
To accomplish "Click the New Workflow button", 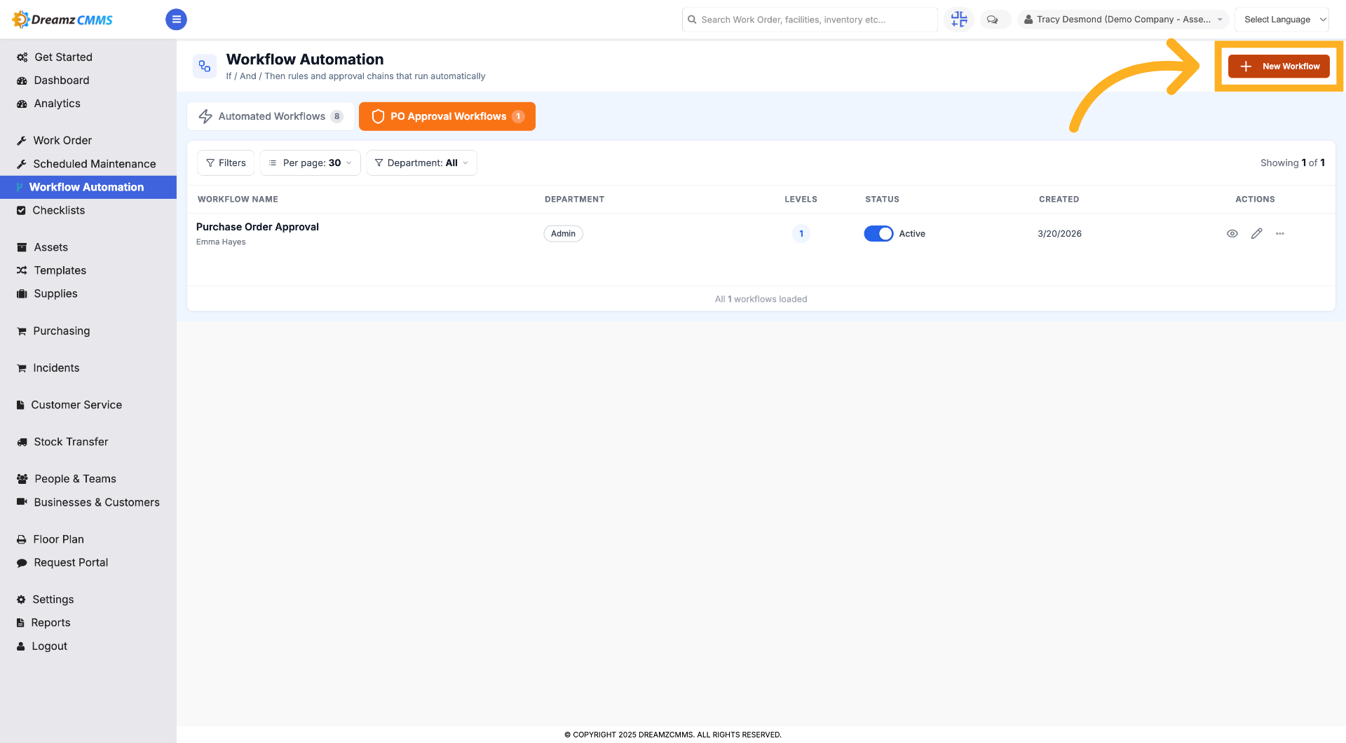I will (x=1279, y=67).
